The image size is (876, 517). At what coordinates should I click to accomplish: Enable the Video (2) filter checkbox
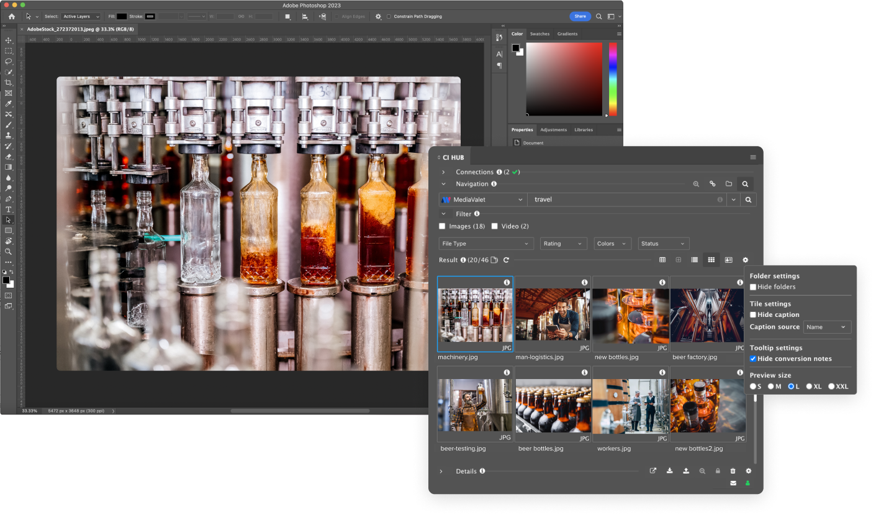(495, 226)
